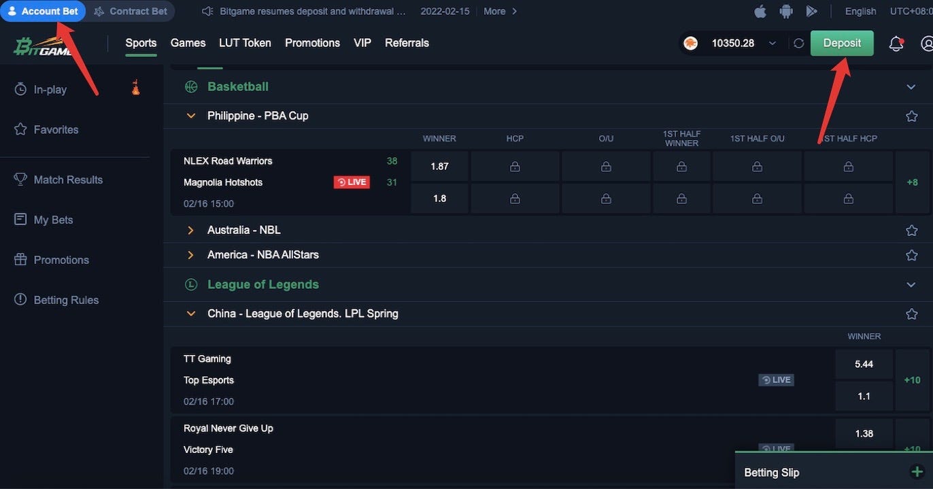
Task: Bet on Top Esports winner odds 1.1
Action: [x=864, y=396]
